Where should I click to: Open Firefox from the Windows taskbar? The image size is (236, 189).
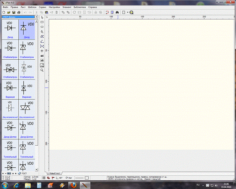(73, 185)
